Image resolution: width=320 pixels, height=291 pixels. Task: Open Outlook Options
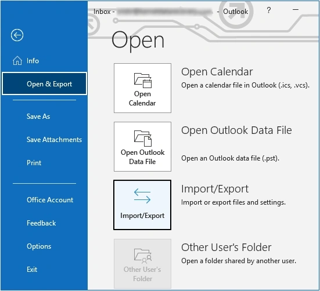coord(39,246)
